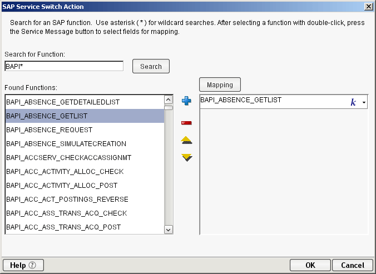Image resolution: width=376 pixels, height=274 pixels.
Task: Click the blue k expression icon
Action: coord(353,102)
